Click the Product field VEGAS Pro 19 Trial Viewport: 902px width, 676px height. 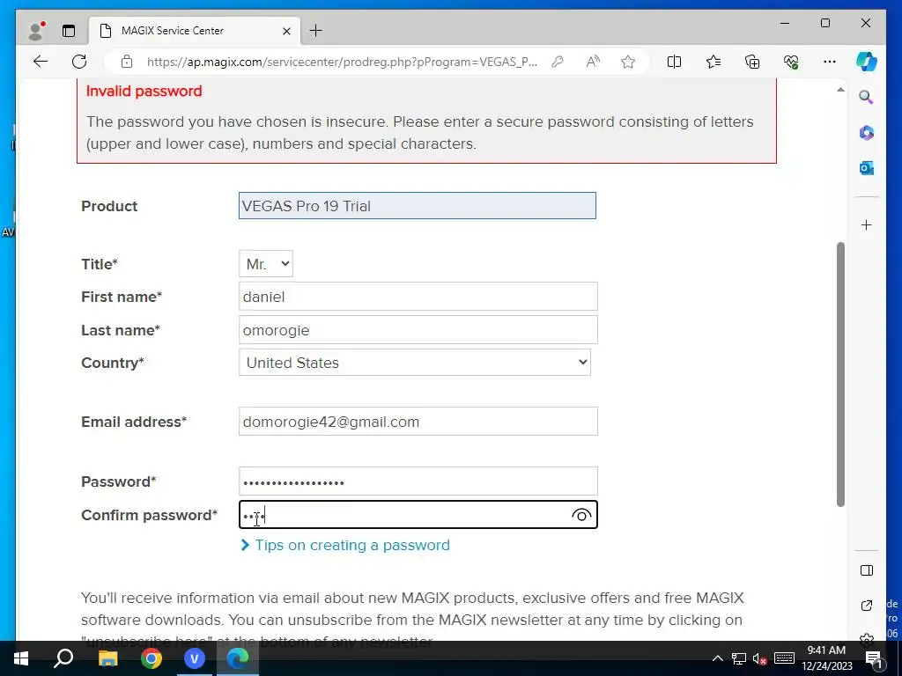click(x=417, y=206)
